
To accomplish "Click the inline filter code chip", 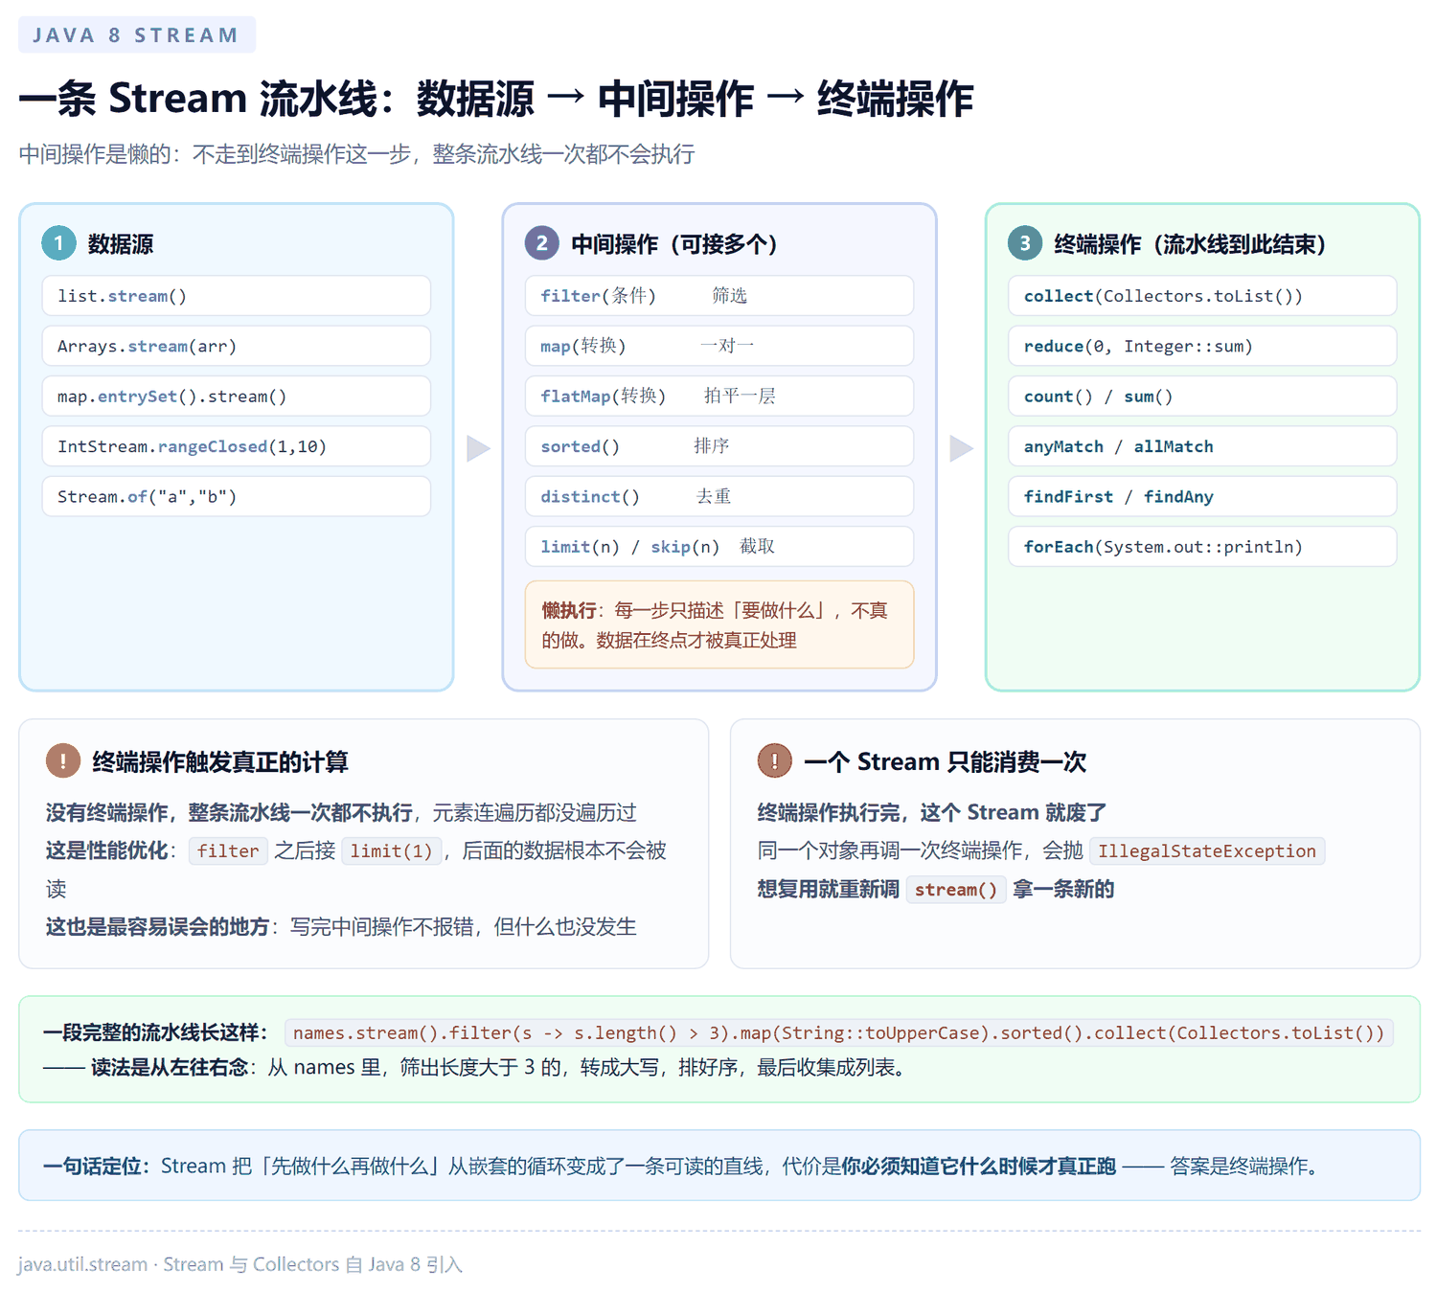I will pyautogui.click(x=228, y=851).
